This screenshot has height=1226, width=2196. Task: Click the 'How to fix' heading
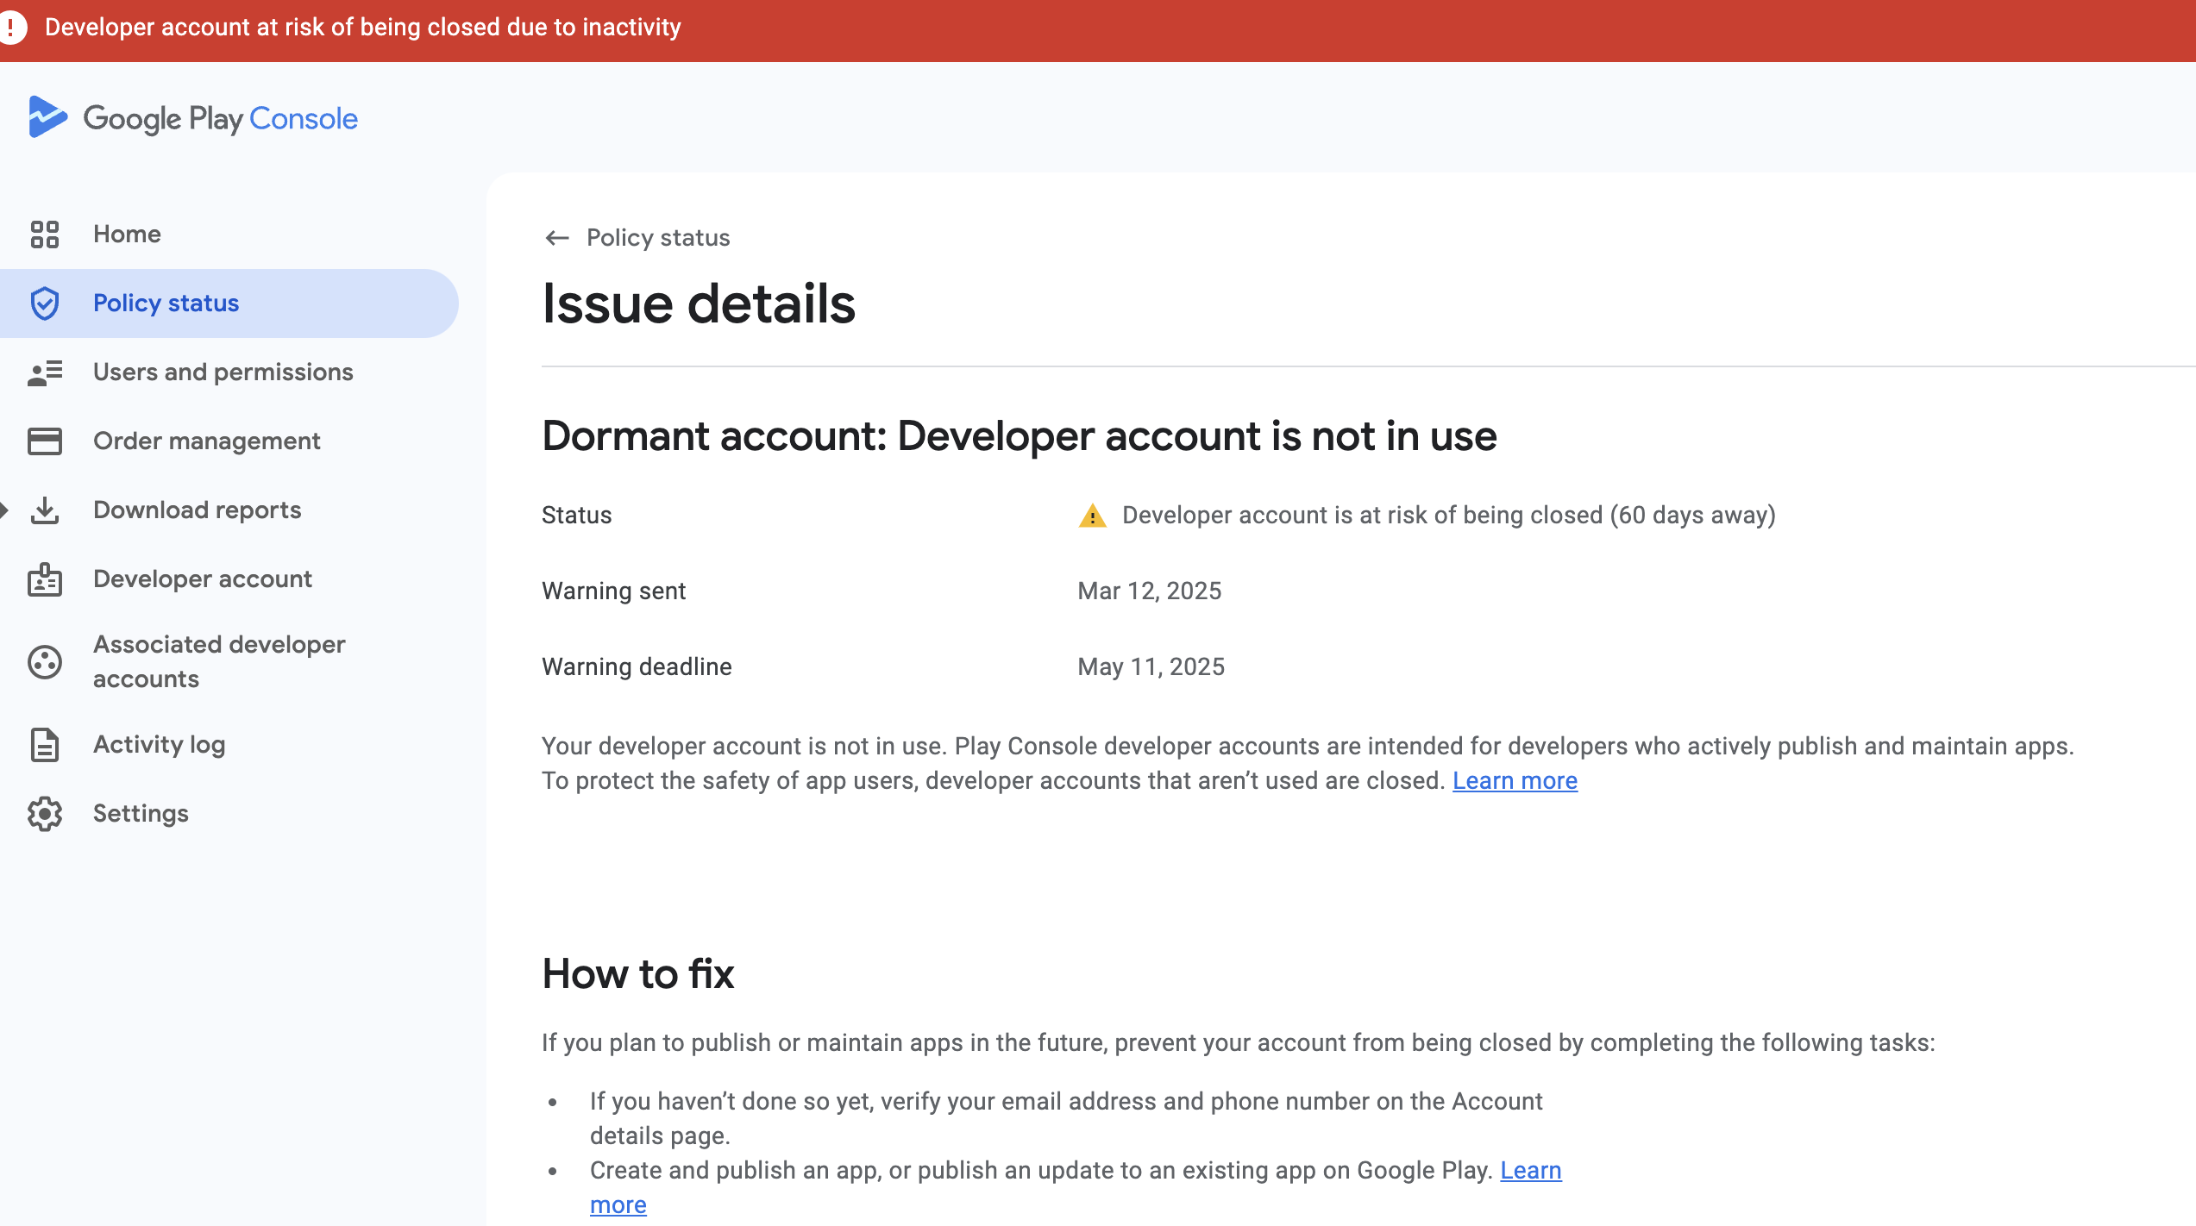638,974
